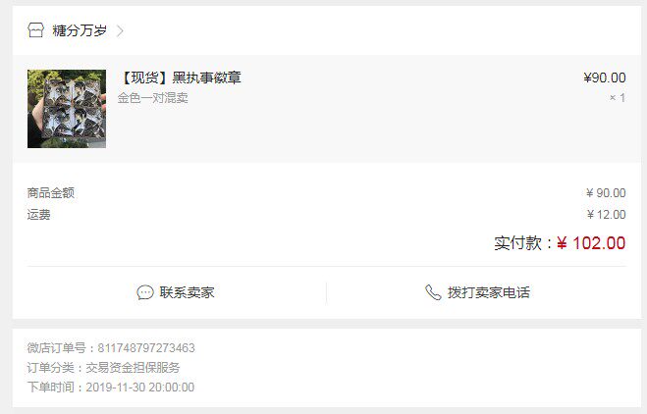Click the chat bubble contact icon
This screenshot has width=647, height=414.
pyautogui.click(x=145, y=292)
